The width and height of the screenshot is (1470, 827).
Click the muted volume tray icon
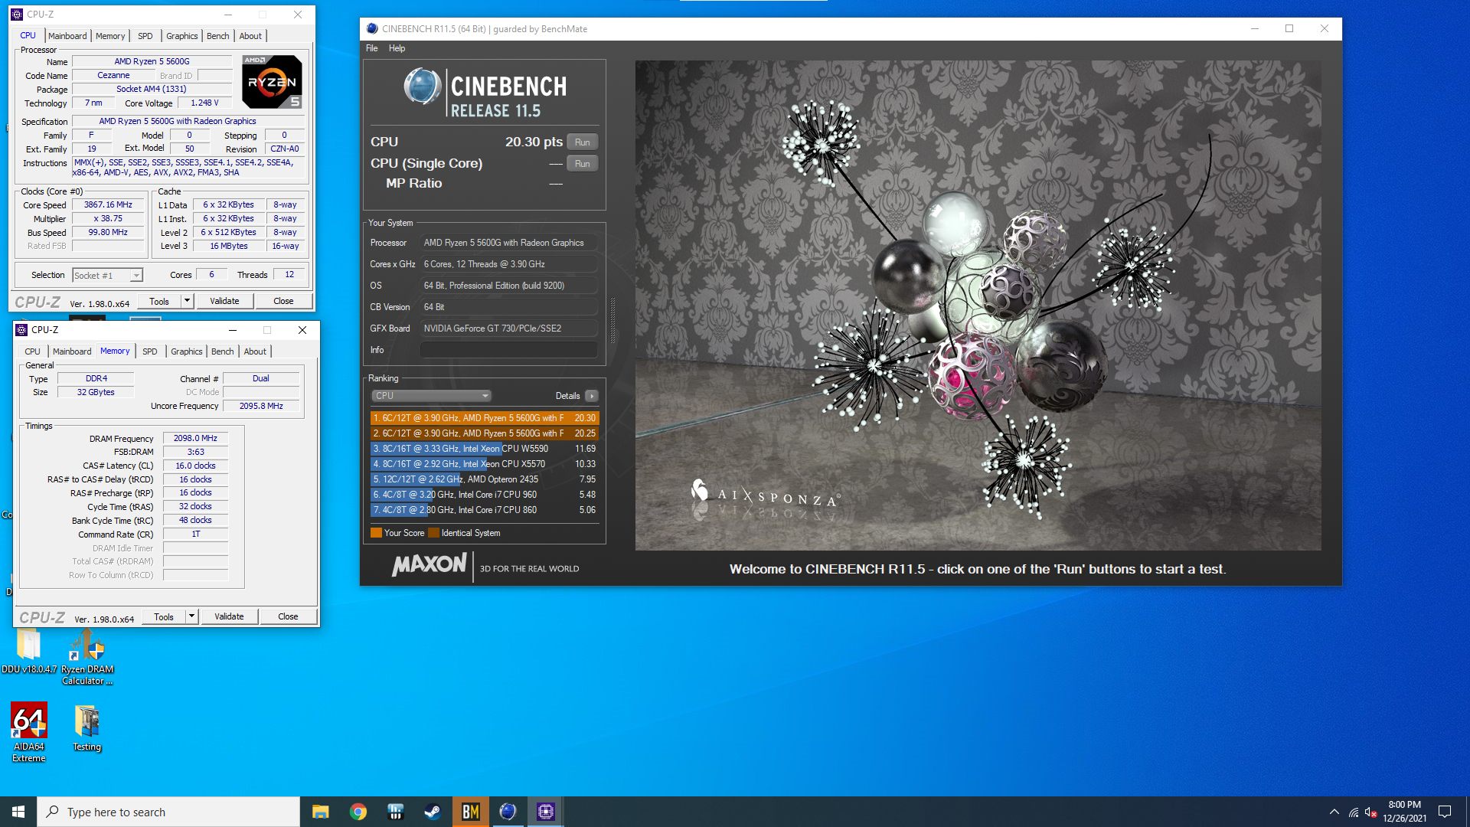(1371, 812)
